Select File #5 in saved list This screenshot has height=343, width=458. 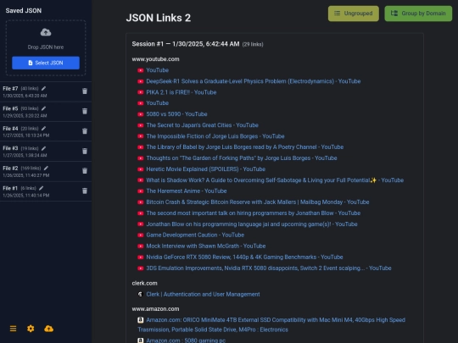(46, 112)
